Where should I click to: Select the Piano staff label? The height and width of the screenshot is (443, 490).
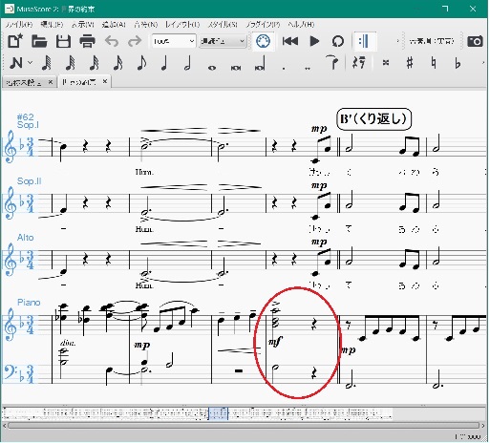29,302
